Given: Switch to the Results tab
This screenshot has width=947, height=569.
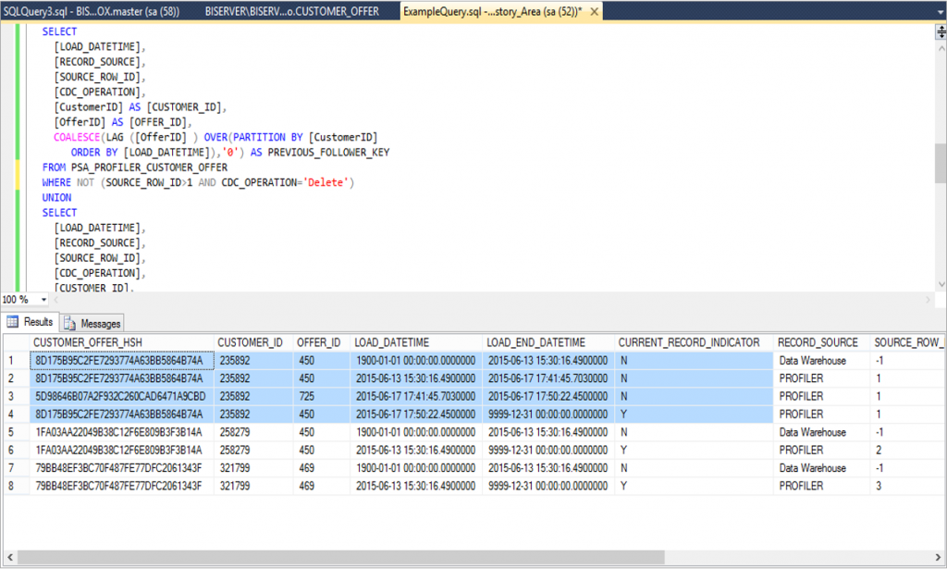Looking at the screenshot, I should pyautogui.click(x=31, y=322).
